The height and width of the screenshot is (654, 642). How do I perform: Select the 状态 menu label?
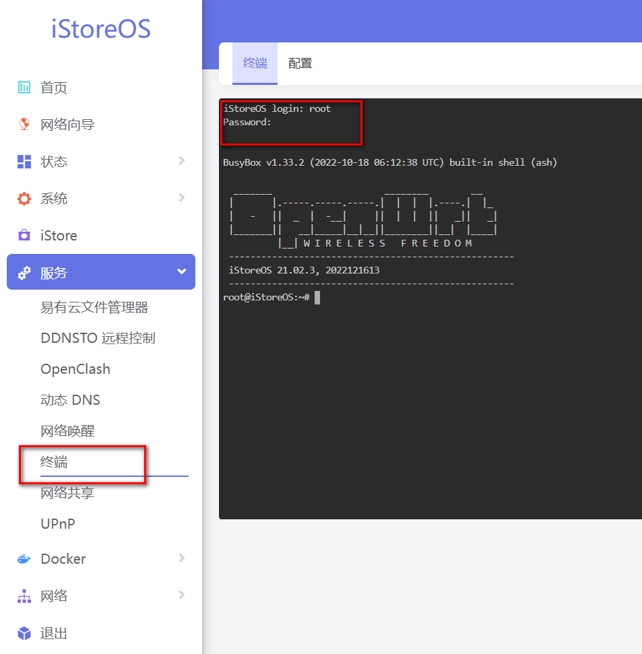[54, 162]
